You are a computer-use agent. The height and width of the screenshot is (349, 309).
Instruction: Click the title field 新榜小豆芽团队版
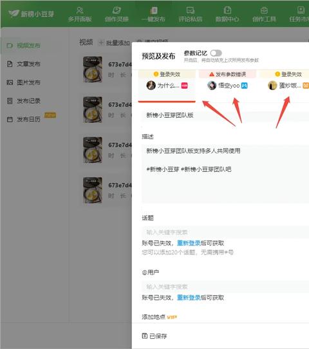pyautogui.click(x=225, y=115)
